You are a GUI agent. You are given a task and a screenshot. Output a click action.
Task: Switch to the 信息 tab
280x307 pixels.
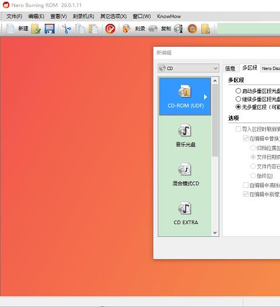(x=230, y=68)
